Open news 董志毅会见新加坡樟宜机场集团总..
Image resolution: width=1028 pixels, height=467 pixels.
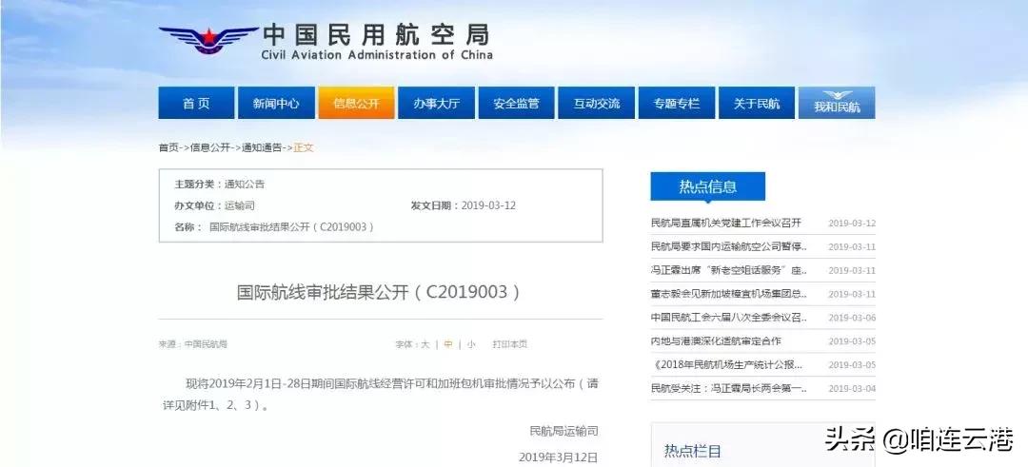pyautogui.click(x=729, y=294)
